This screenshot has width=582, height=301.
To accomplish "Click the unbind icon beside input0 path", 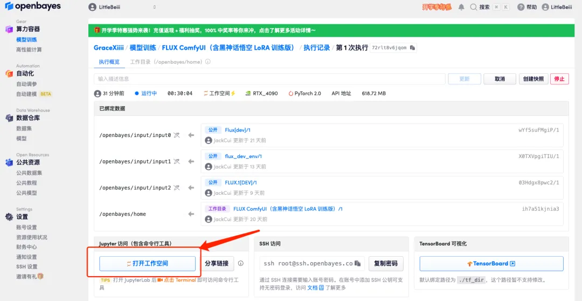I will 176,135.
